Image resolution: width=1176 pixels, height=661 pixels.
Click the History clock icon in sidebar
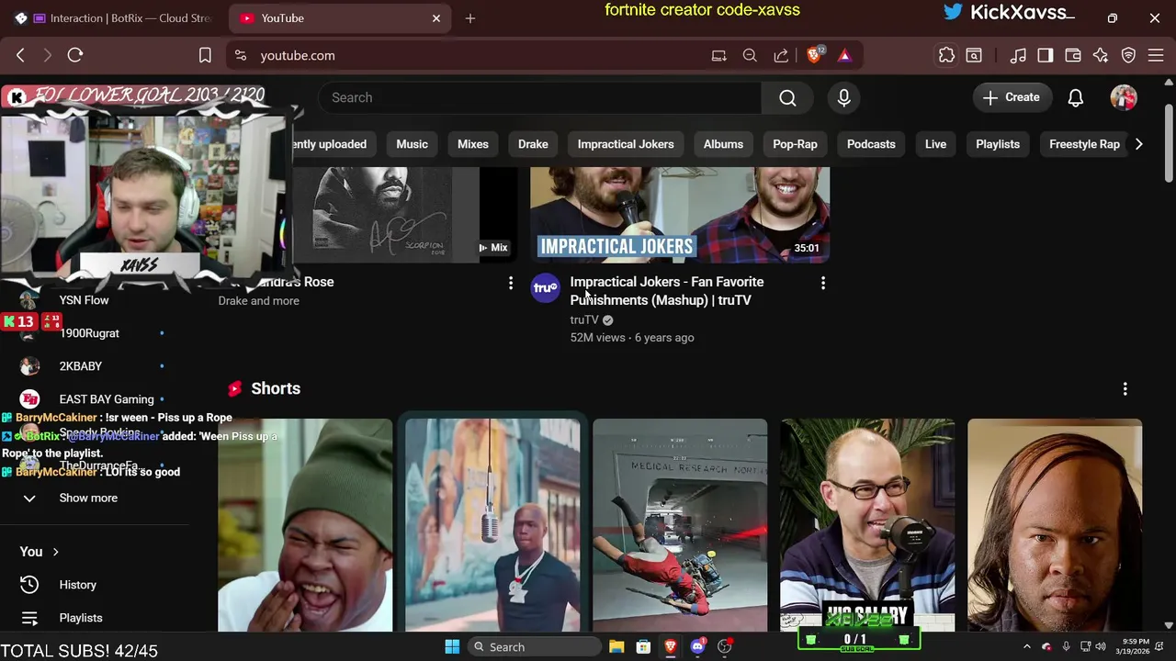(29, 585)
